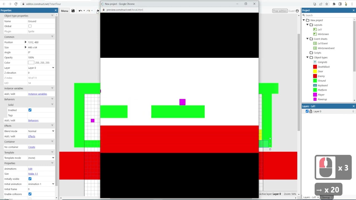Click the Redo arrow icon
Screen dimensions: 356x200
(x=88, y=11)
